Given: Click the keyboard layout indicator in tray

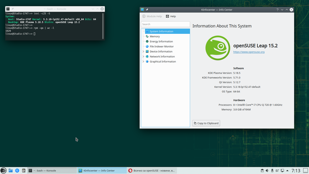Looking at the screenshot, I should tap(277, 171).
